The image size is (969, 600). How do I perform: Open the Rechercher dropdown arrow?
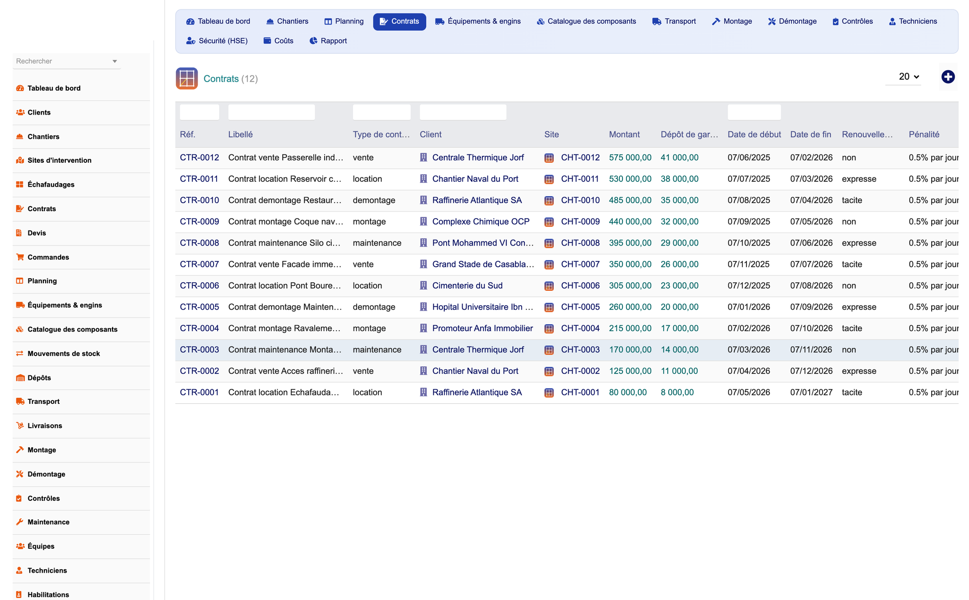click(115, 61)
